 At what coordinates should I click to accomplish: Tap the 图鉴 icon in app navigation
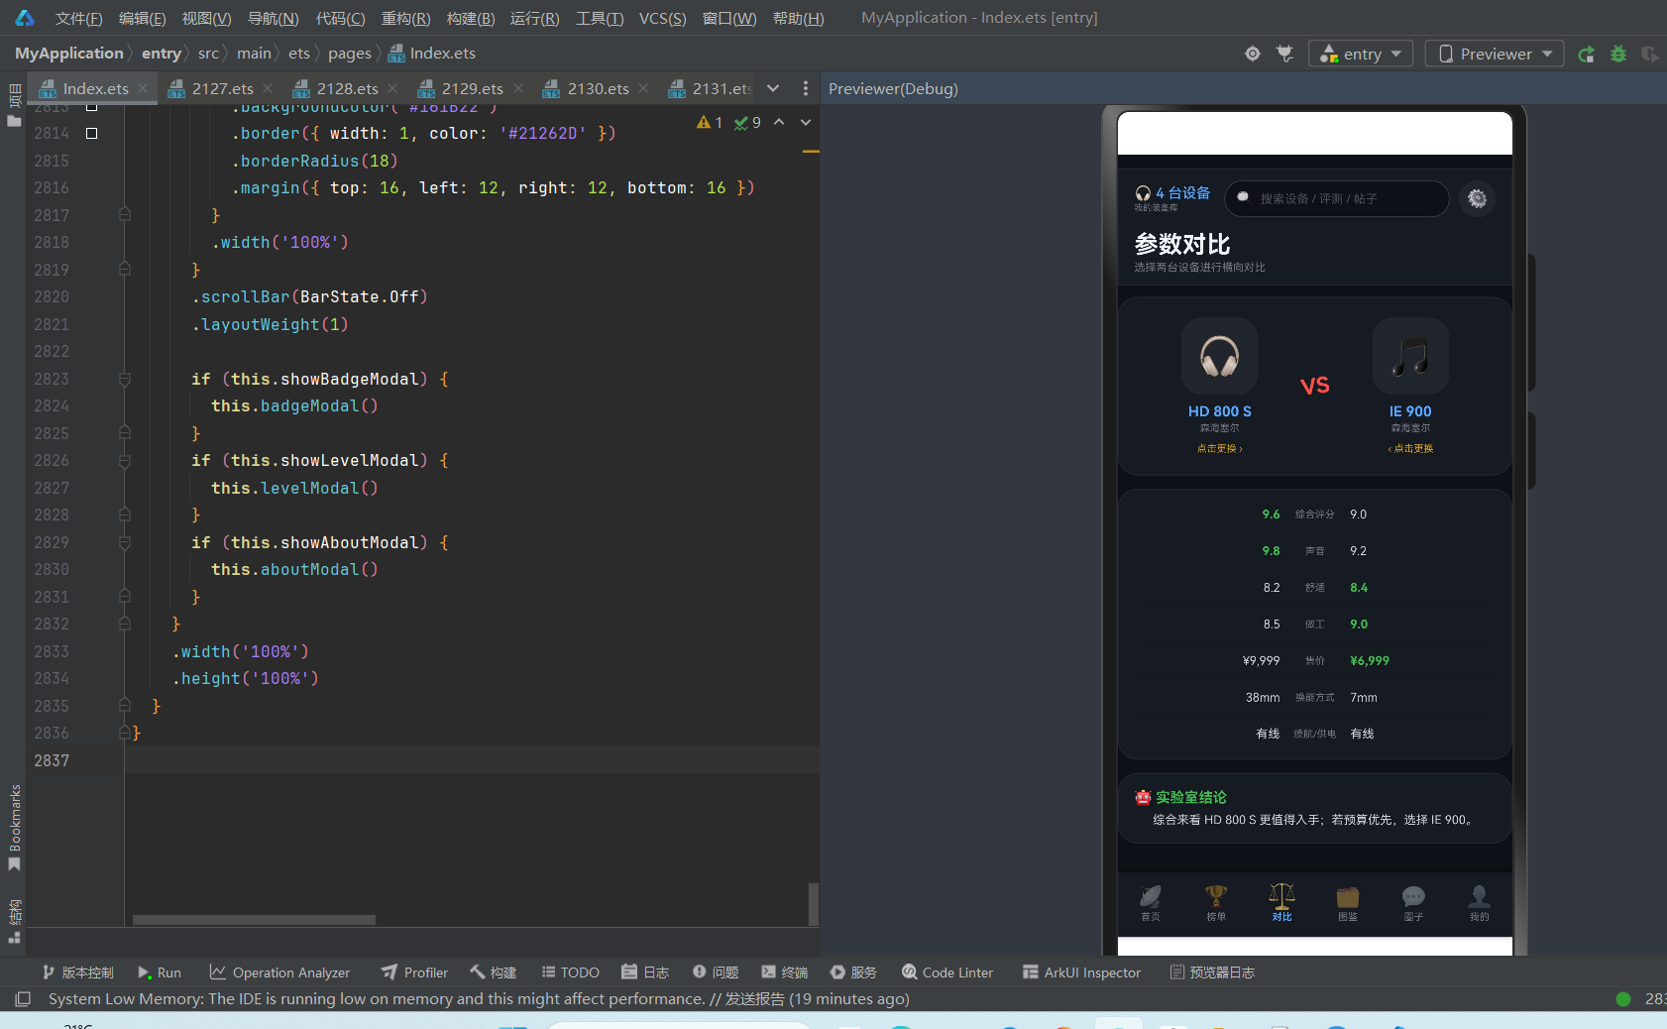pos(1348,902)
